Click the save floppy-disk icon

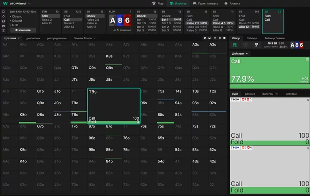[4, 21]
